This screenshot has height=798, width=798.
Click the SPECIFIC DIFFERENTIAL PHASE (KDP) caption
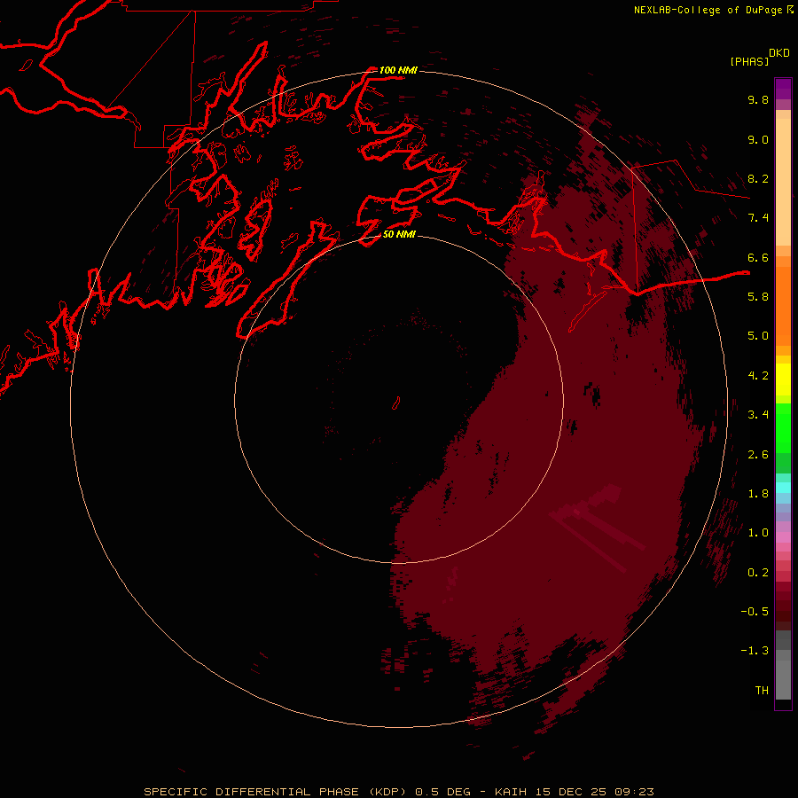pos(274,792)
